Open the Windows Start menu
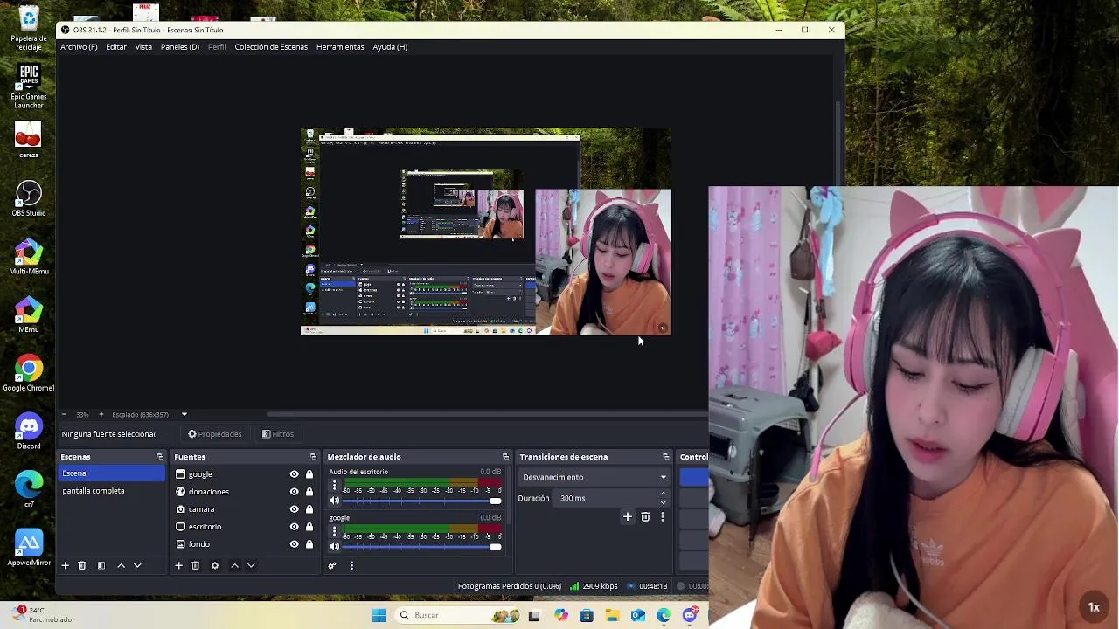Viewport: 1119px width, 629px height. [379, 615]
